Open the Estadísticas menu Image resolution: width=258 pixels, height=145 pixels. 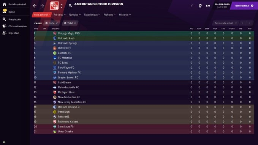[x=92, y=15]
